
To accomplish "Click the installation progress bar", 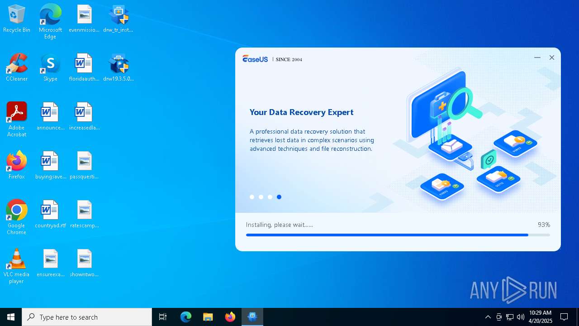I will pyautogui.click(x=398, y=235).
